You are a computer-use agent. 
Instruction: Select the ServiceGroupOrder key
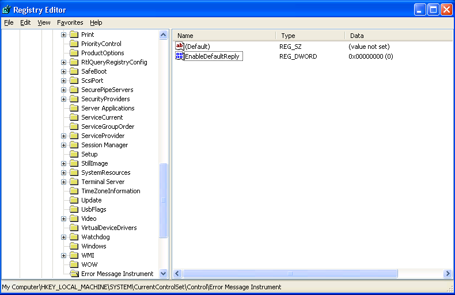107,127
